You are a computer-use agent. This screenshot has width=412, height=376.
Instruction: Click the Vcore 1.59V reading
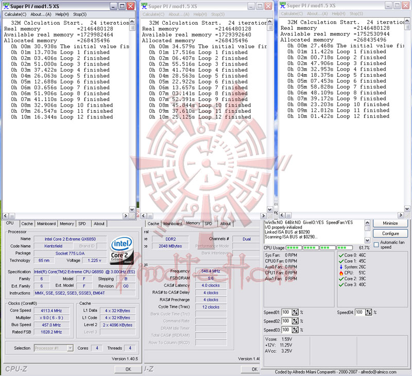279,339
